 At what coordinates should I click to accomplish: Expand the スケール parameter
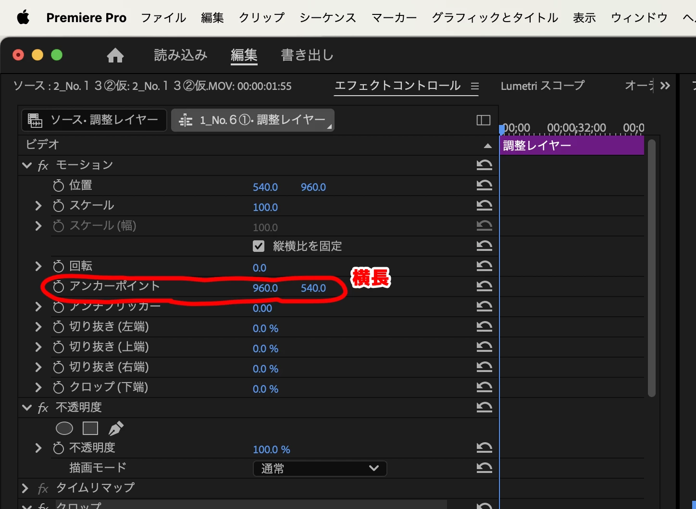[38, 206]
